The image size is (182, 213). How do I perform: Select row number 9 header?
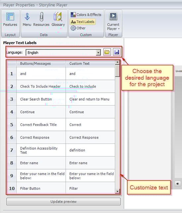[12, 176]
